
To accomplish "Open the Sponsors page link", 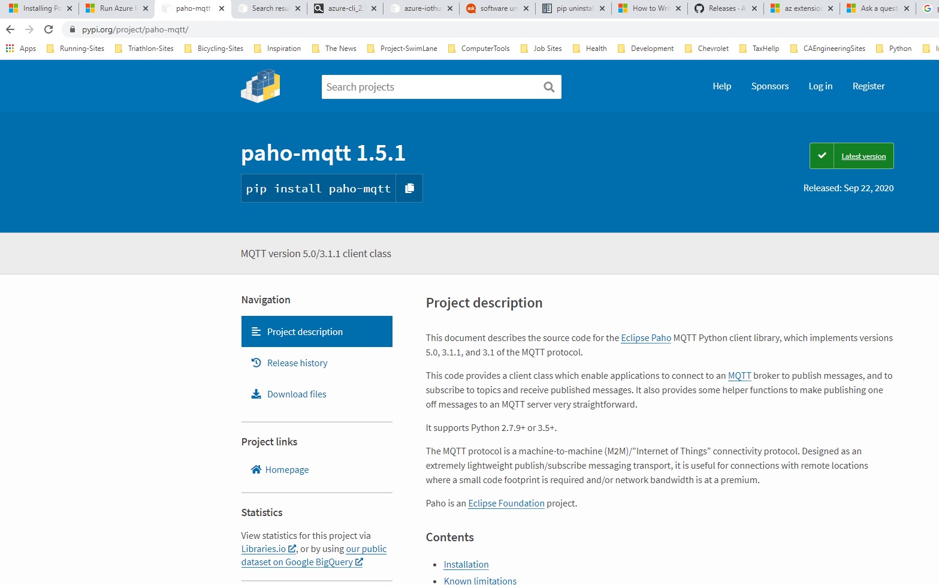I will [x=770, y=86].
